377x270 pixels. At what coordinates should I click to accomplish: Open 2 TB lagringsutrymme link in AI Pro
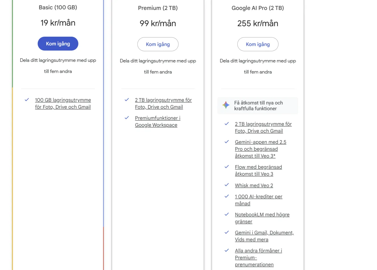point(263,127)
